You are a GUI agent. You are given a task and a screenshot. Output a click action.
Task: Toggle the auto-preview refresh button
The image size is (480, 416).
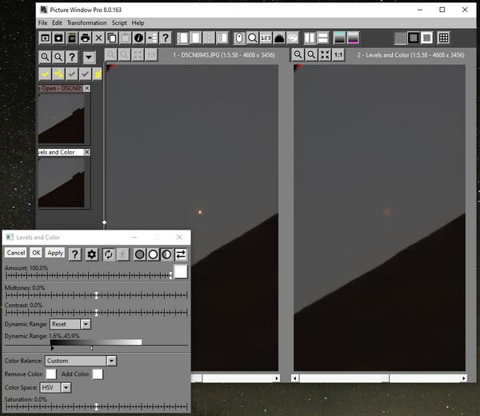pyautogui.click(x=108, y=254)
